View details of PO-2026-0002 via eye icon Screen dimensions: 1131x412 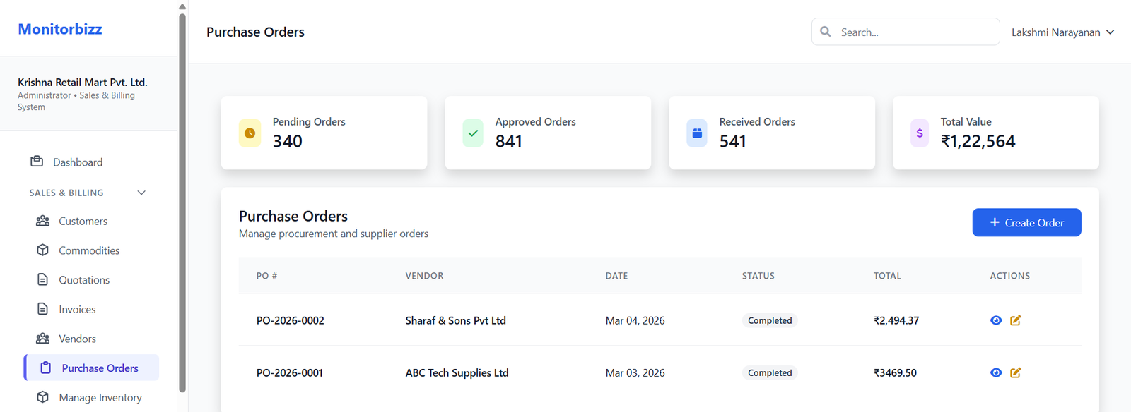click(x=996, y=320)
